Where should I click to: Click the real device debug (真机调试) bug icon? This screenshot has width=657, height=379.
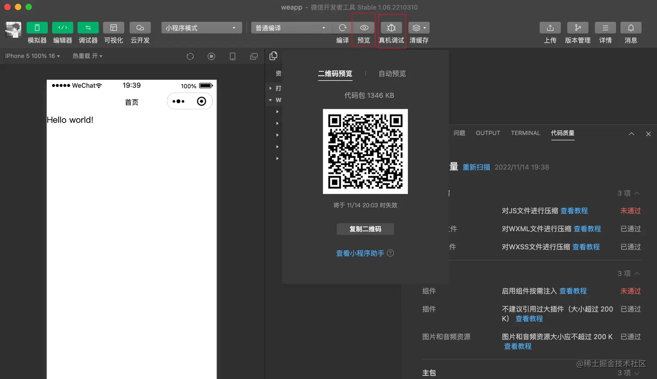pyautogui.click(x=391, y=28)
